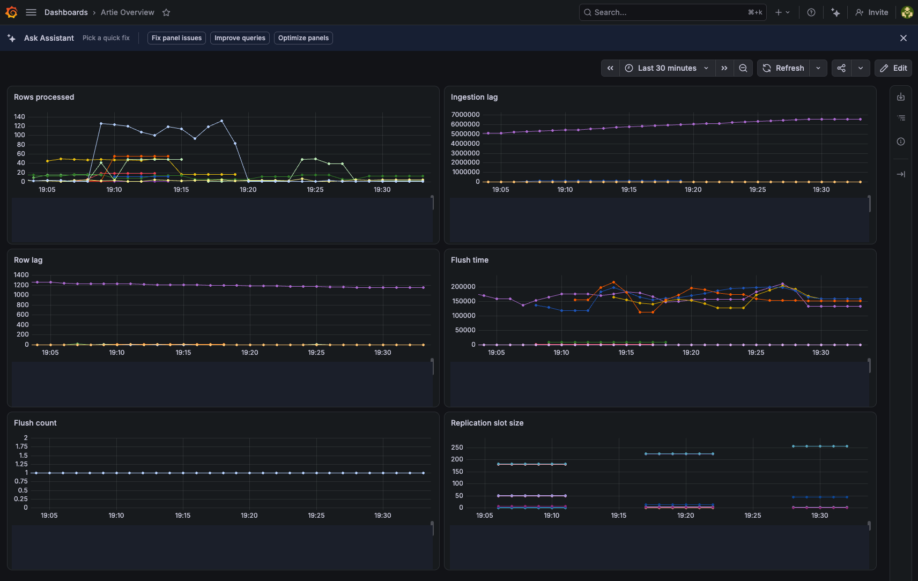918x581 pixels.
Task: Click the Replication slot size panel title
Action: (x=487, y=423)
